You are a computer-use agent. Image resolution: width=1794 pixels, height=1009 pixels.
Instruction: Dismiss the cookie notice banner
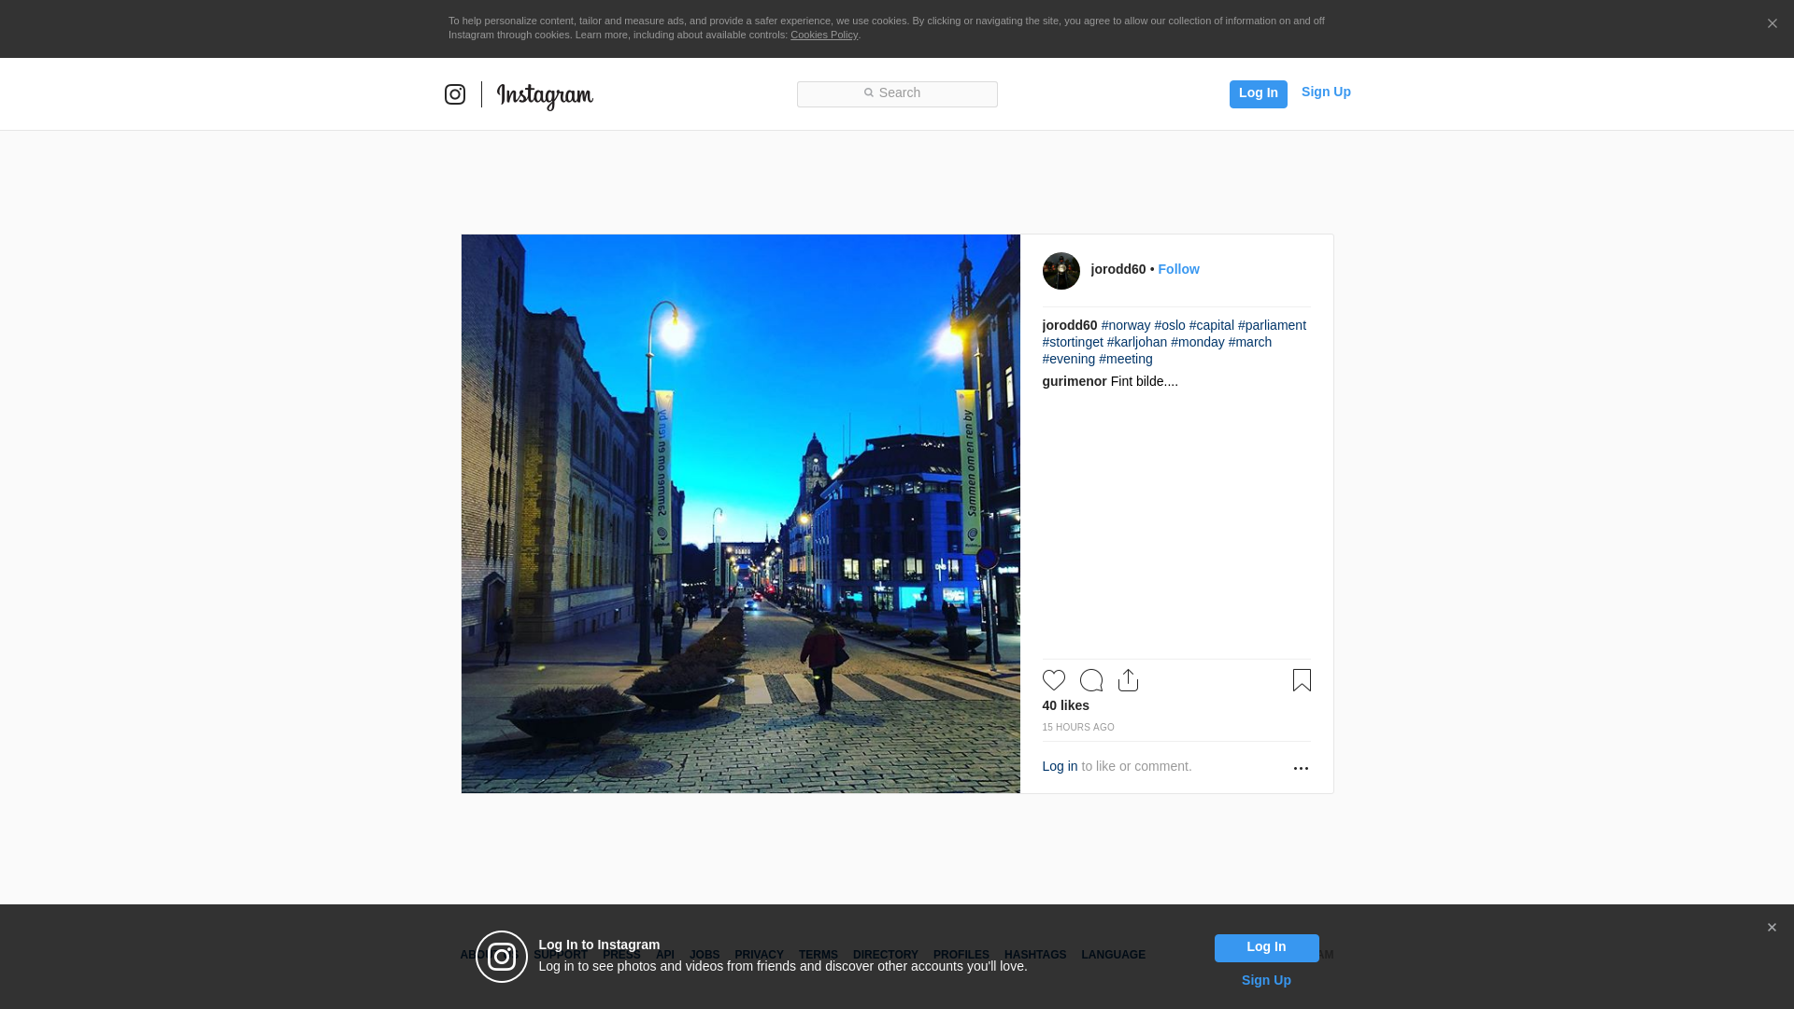(x=1772, y=24)
